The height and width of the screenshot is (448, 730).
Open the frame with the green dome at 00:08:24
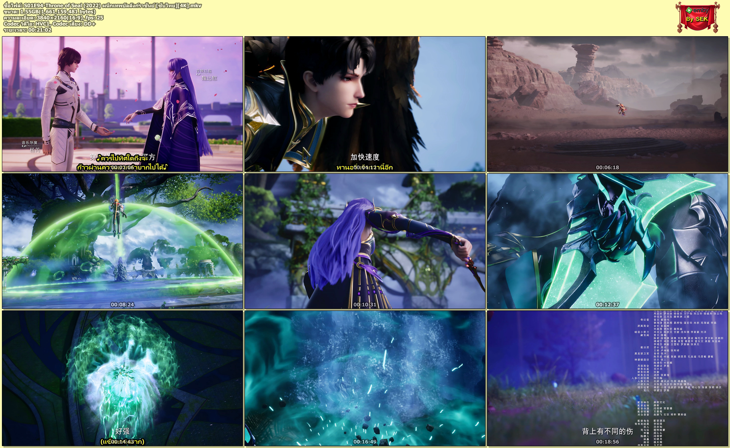[x=122, y=241]
